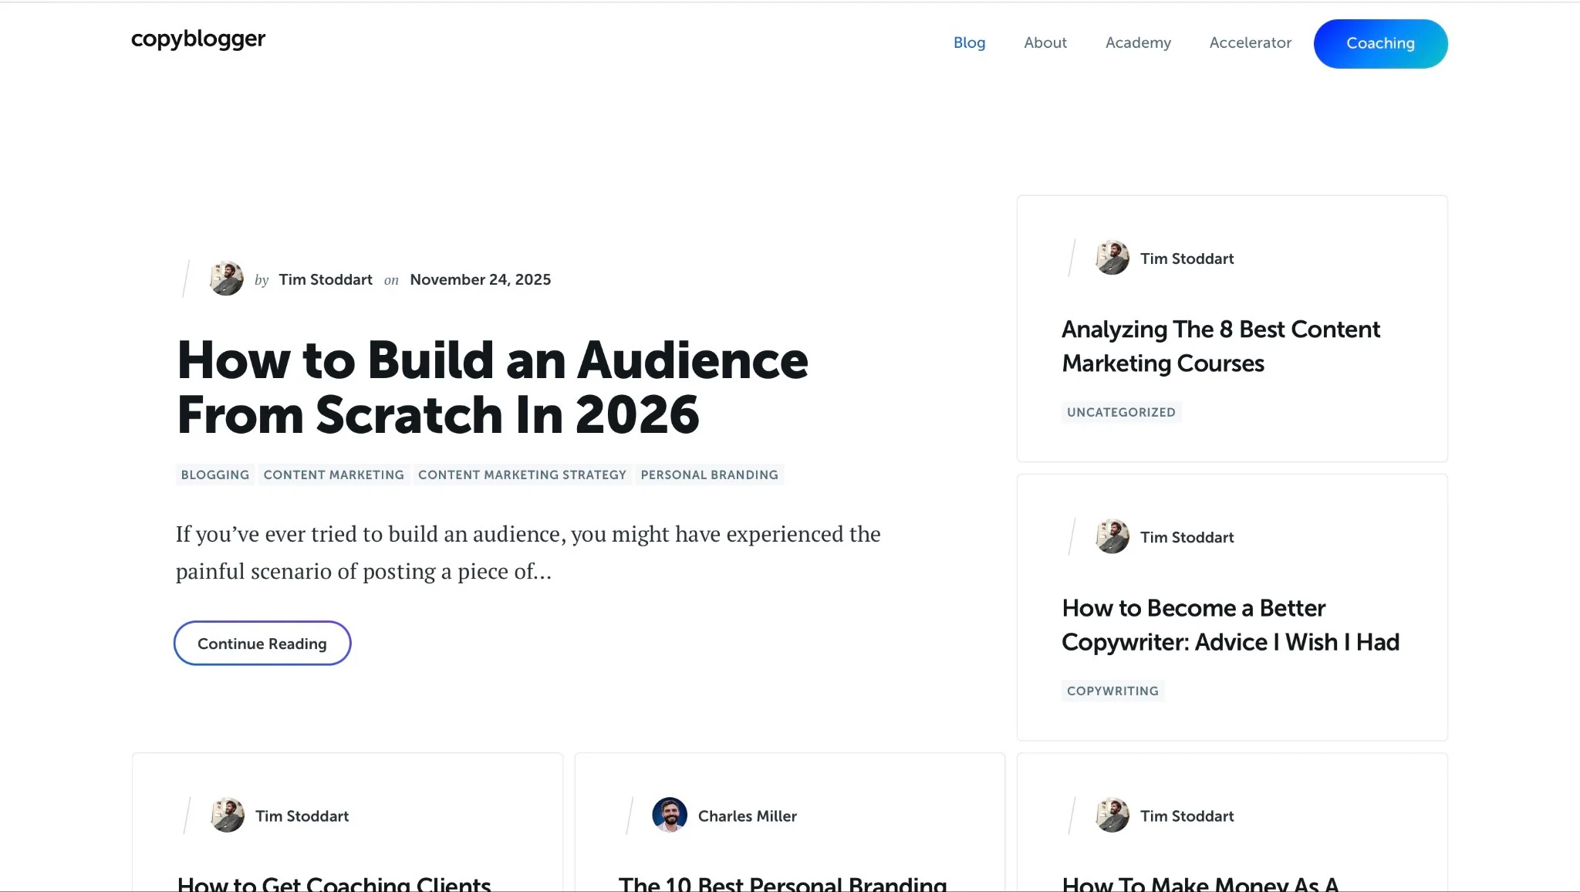
Task: Open 'How to Build an Audience From Scratch' headline
Action: 492,387
